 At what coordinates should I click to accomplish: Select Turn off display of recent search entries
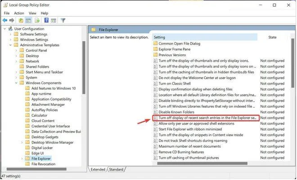click(207, 117)
